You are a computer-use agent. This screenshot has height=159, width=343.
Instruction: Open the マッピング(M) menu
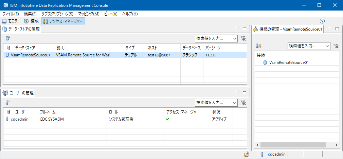[89, 14]
